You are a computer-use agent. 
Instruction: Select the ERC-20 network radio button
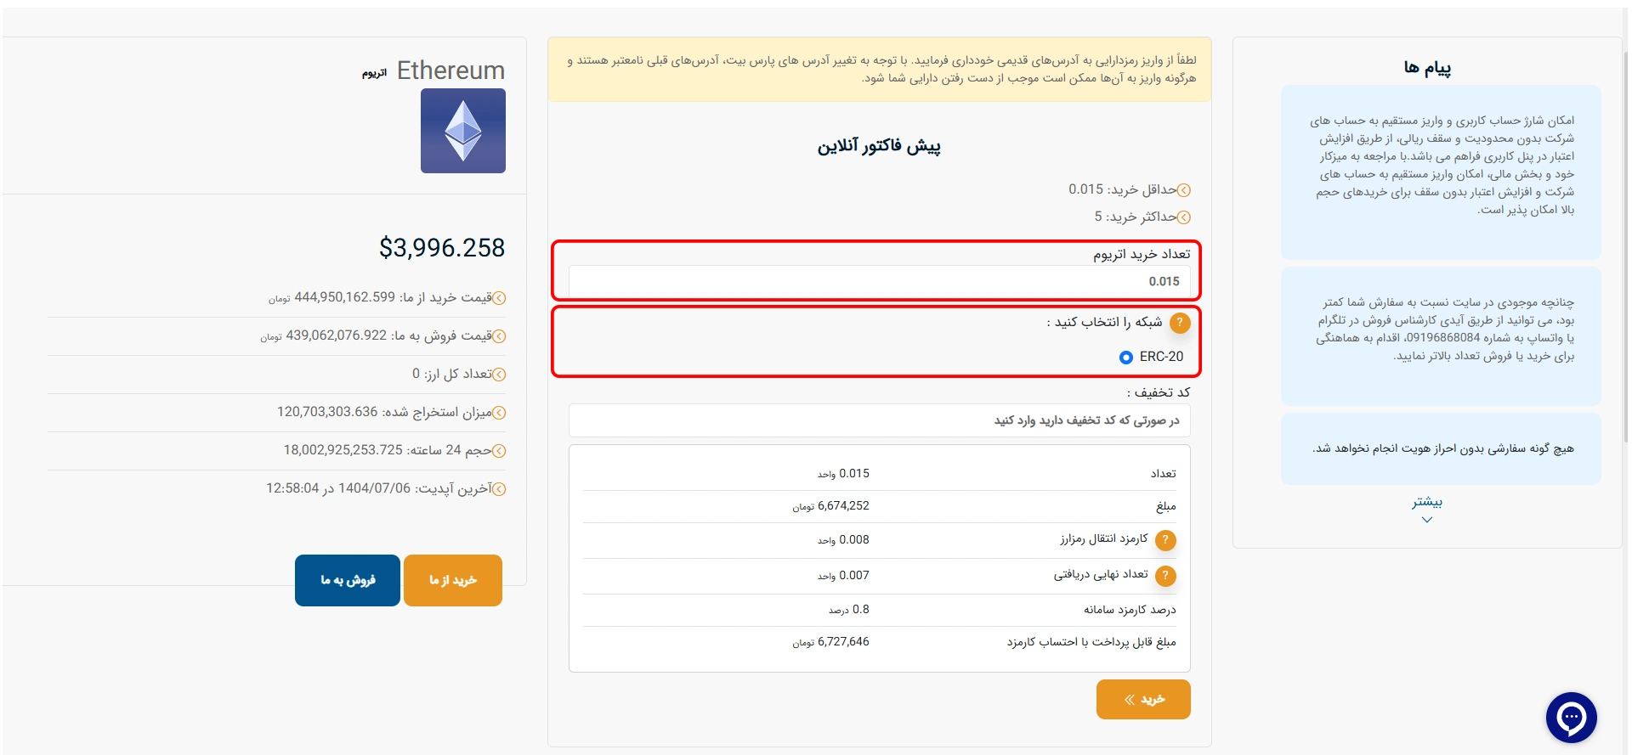(x=1126, y=358)
